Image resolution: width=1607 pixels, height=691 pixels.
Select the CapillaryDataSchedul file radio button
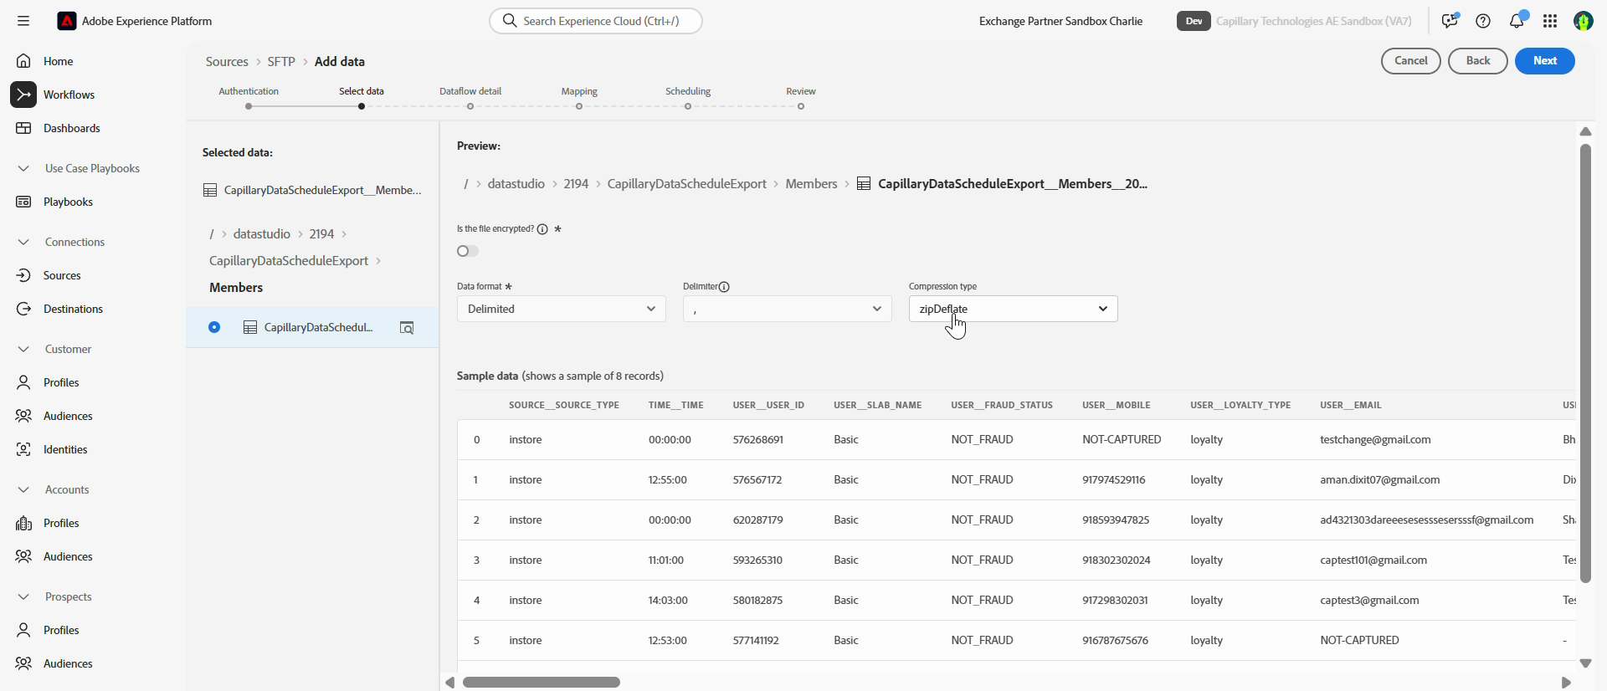pyautogui.click(x=214, y=327)
